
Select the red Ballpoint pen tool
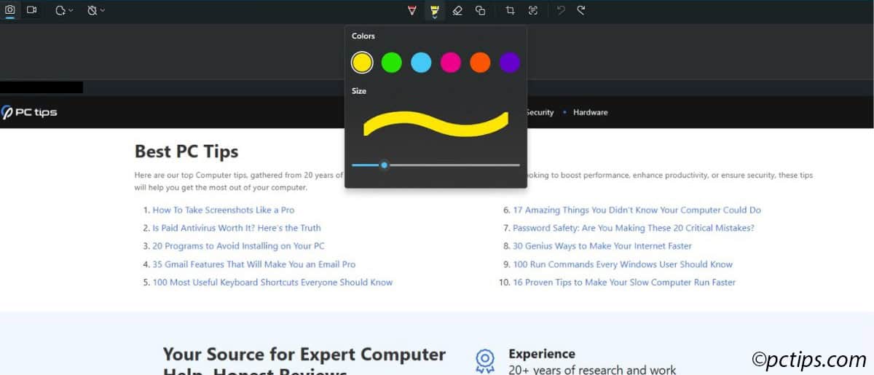click(412, 10)
